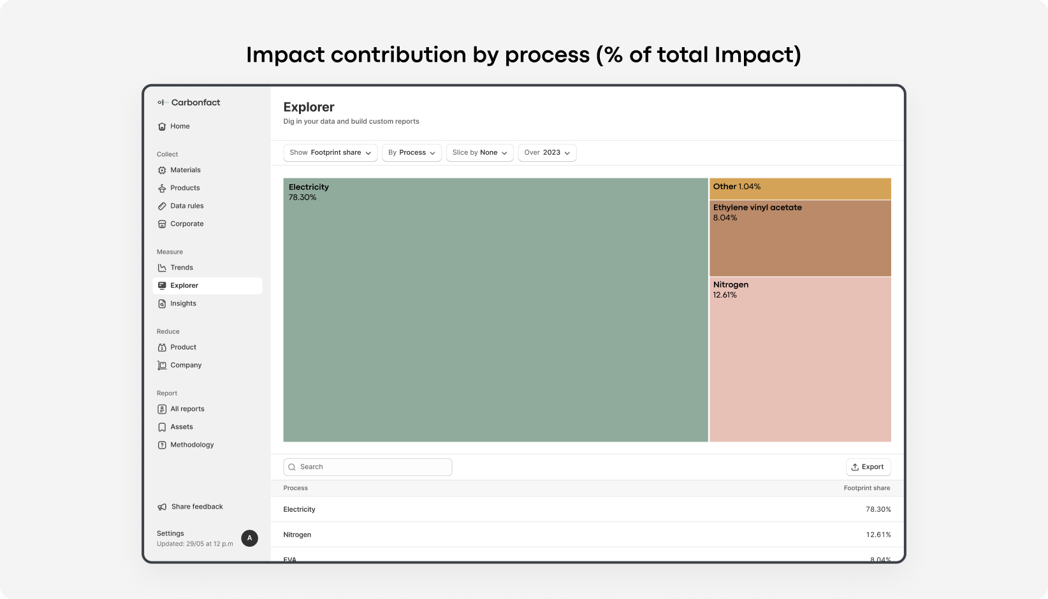The height and width of the screenshot is (599, 1048).
Task: Click the Explorer page heading
Action: pos(309,107)
